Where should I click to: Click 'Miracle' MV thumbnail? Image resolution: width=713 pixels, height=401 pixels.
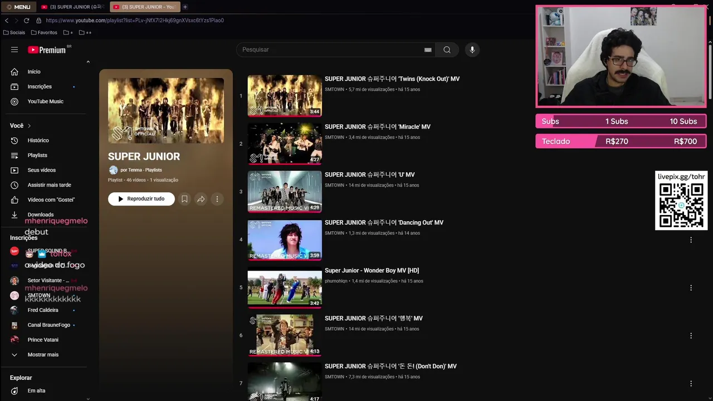coord(285,144)
